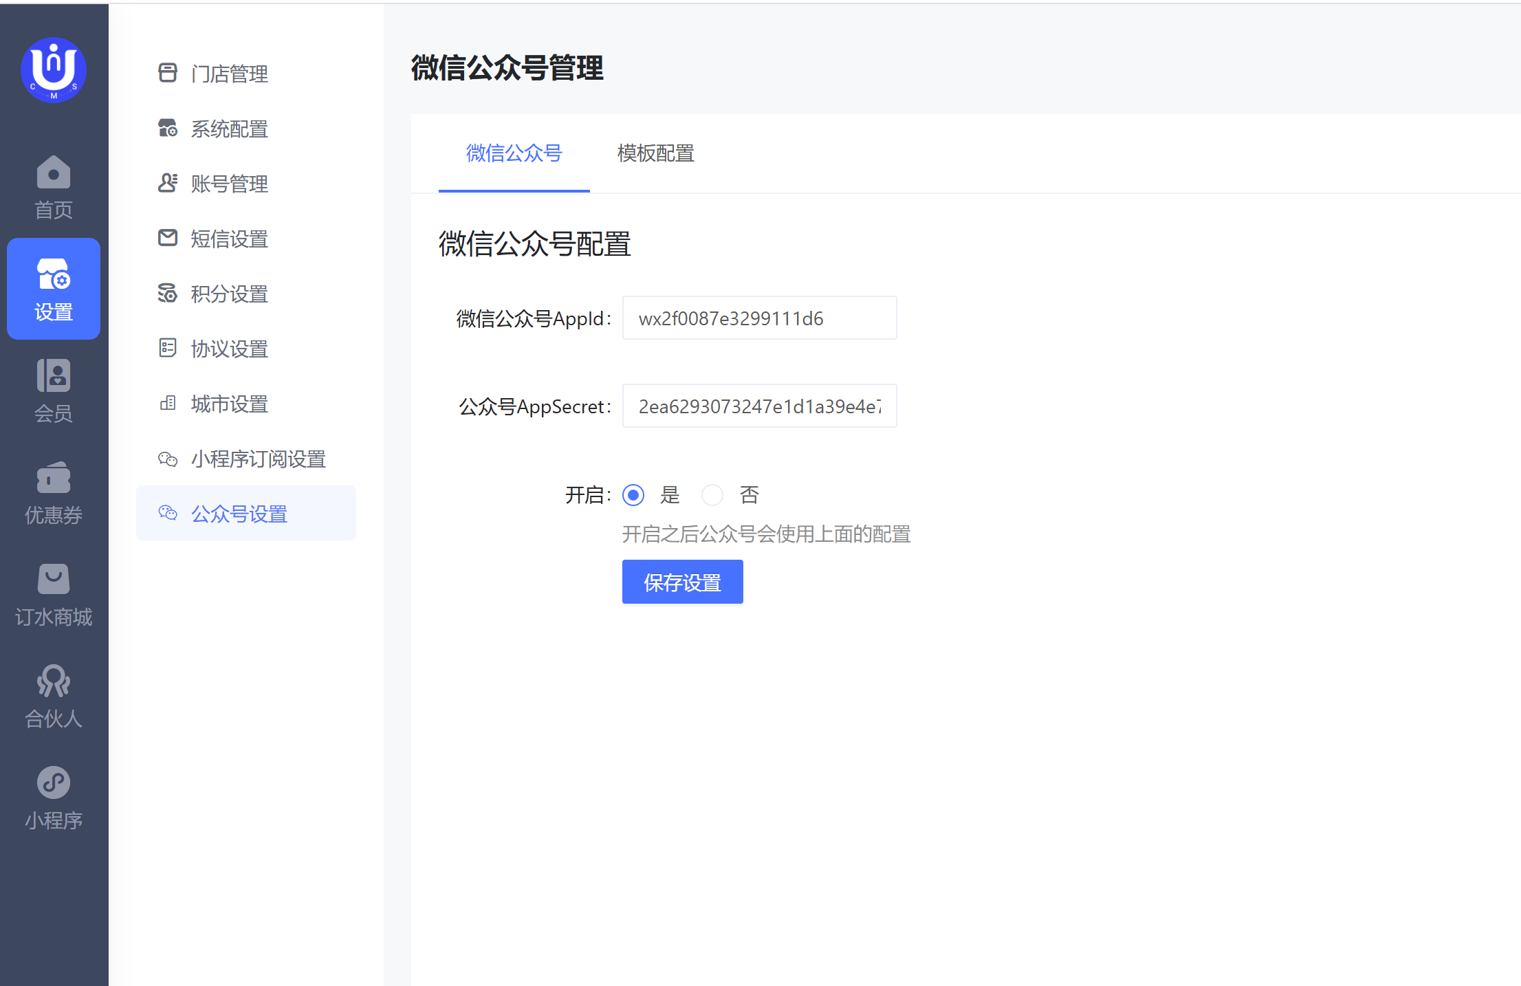Click the 账号管理 user icon
1521x986 pixels.
[168, 183]
